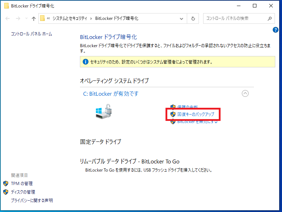The height and width of the screenshot is (212, 282).
Task: Select システムとセキュリティ breadcrumb
Action: 70,18
